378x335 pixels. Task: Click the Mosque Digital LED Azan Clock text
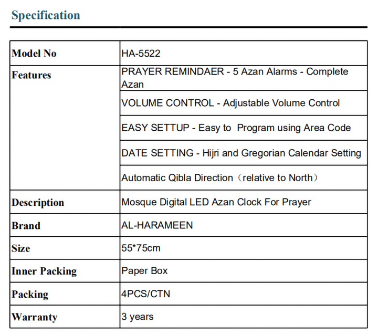pyautogui.click(x=216, y=202)
